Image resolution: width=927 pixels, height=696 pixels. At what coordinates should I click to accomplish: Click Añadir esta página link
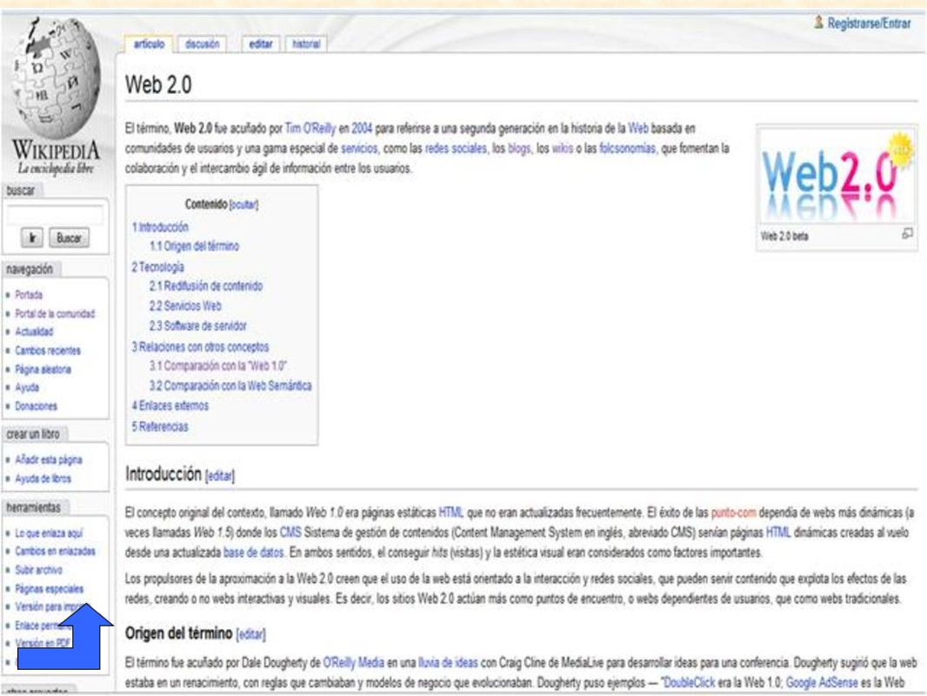(49, 459)
